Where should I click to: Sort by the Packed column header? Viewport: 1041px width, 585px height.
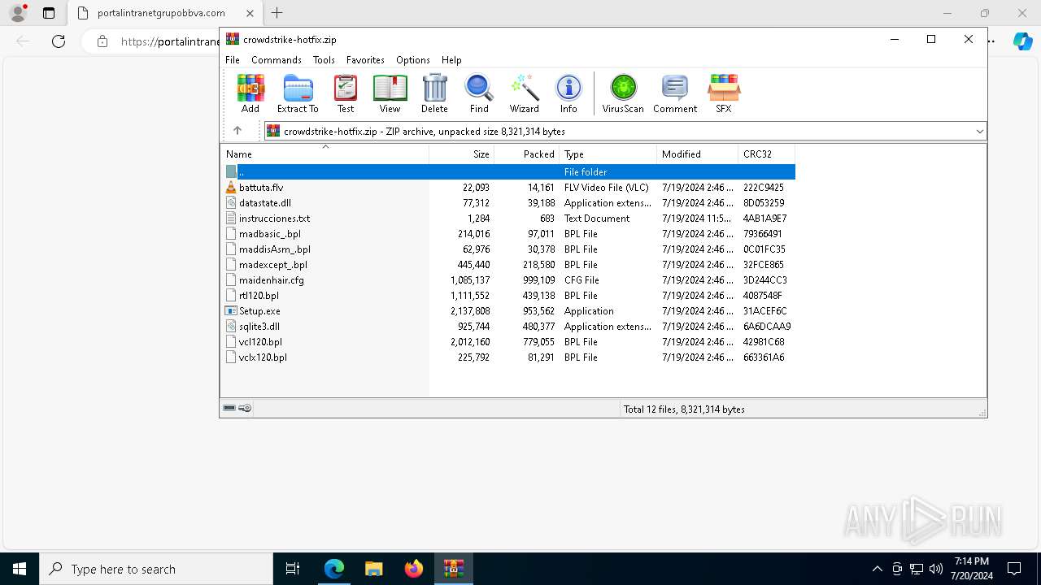(527, 154)
